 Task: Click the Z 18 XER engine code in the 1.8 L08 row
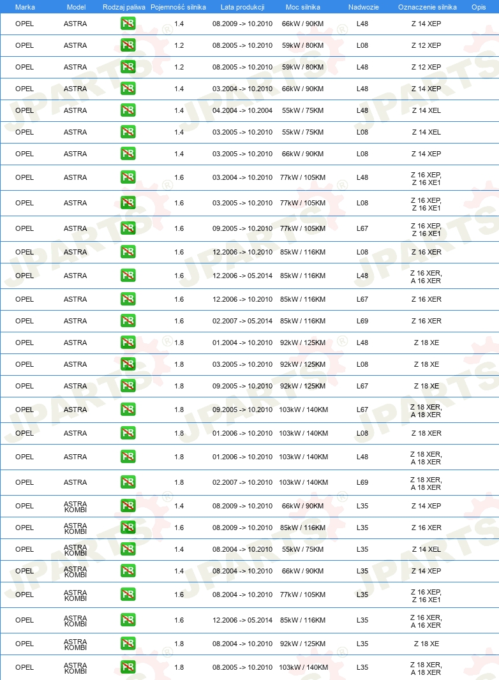pyautogui.click(x=426, y=433)
